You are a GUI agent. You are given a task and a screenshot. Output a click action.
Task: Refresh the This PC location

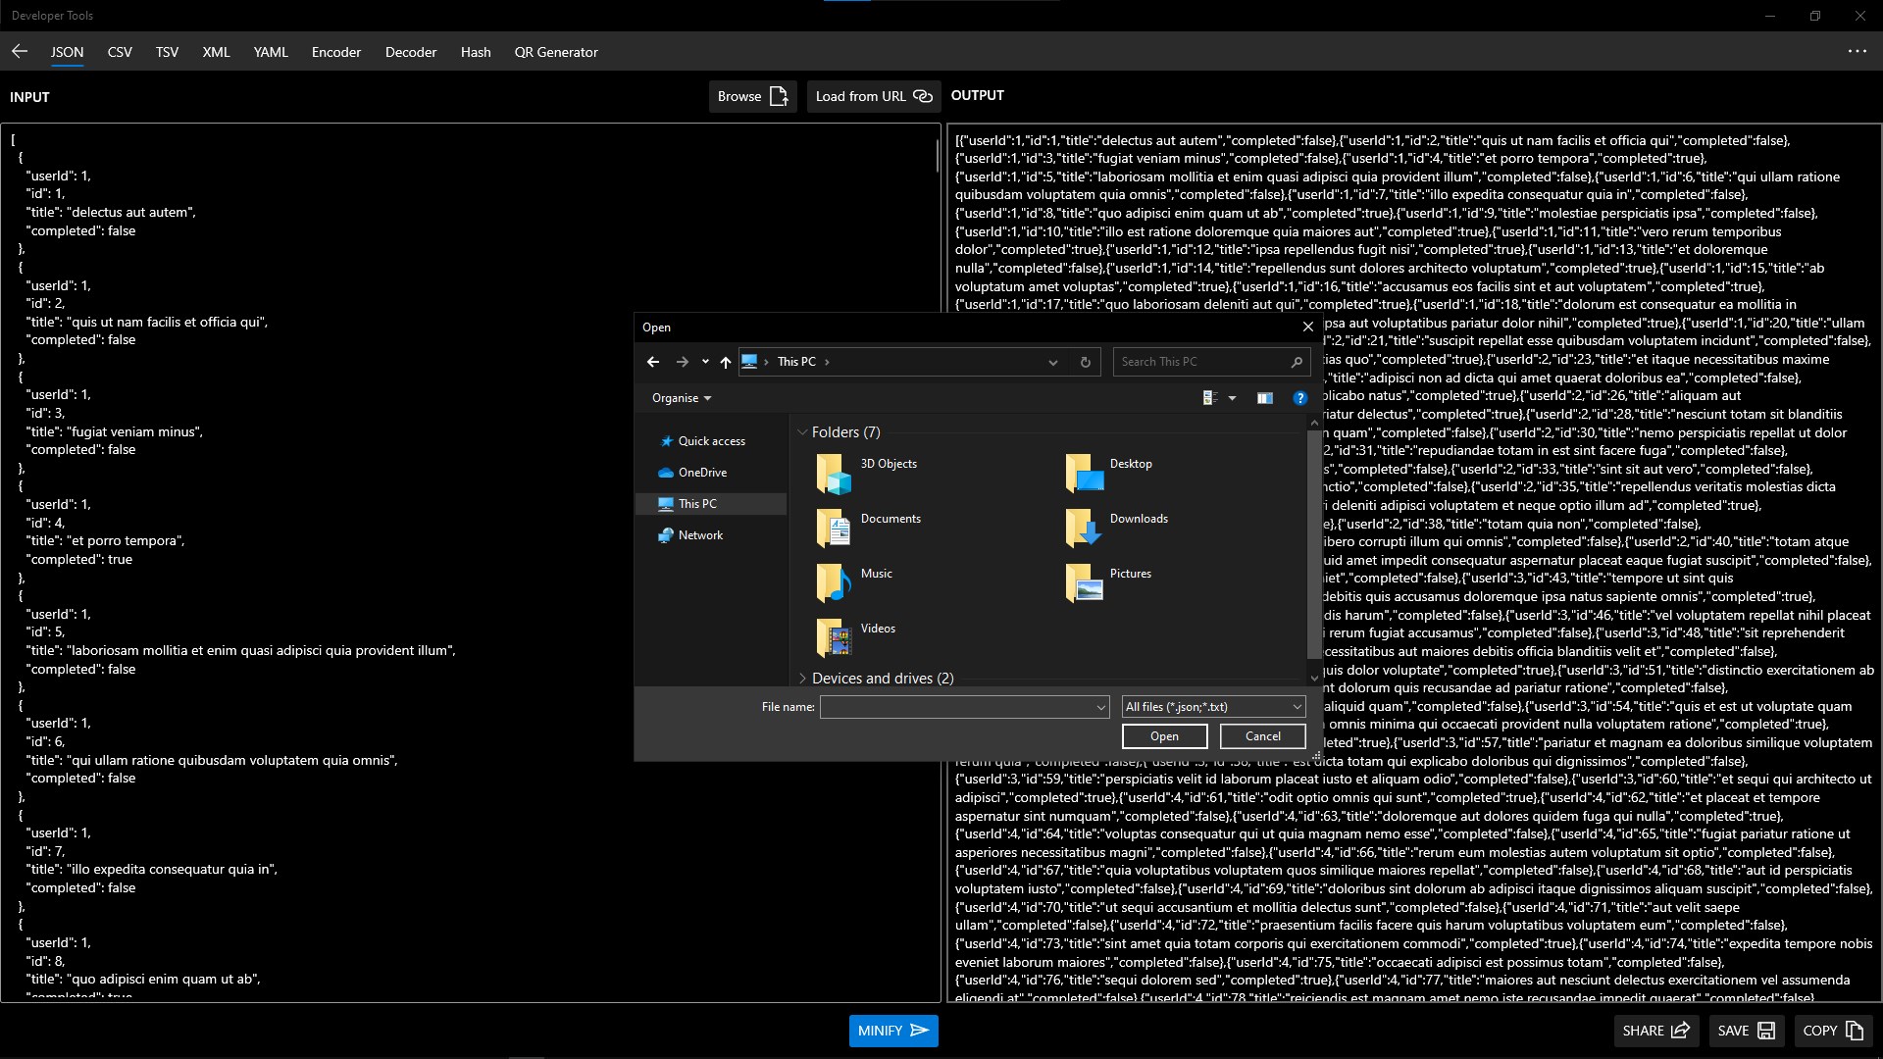click(1085, 362)
